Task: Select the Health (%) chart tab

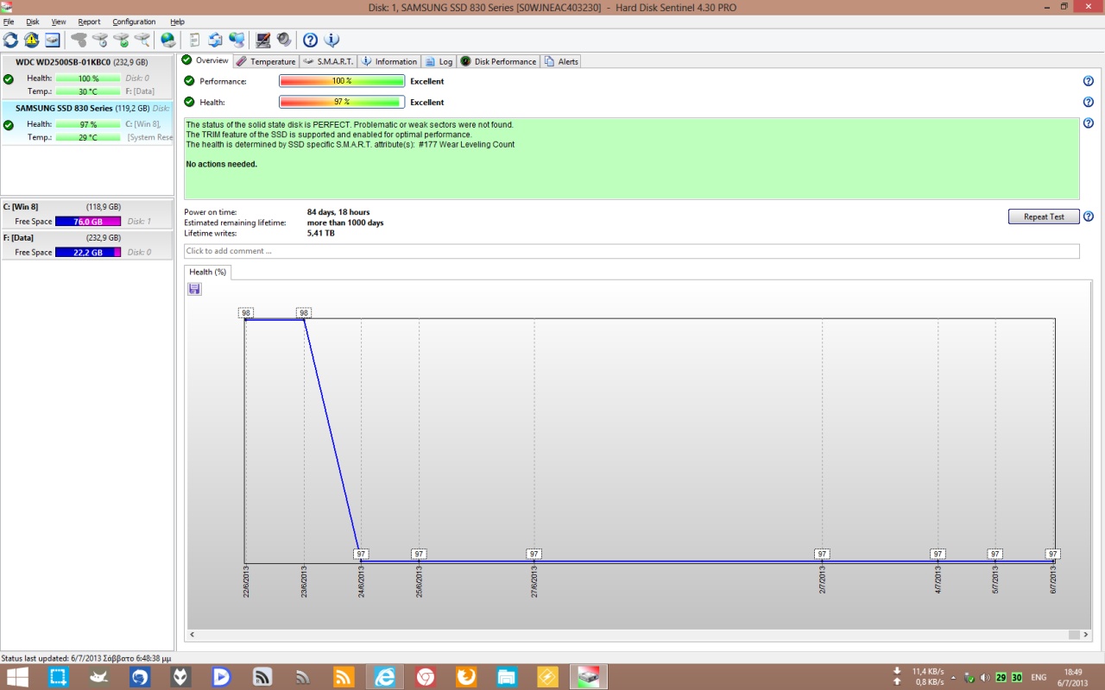Action: (x=207, y=272)
